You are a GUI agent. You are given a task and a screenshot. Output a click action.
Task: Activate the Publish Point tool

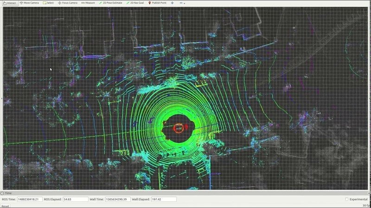[157, 3]
